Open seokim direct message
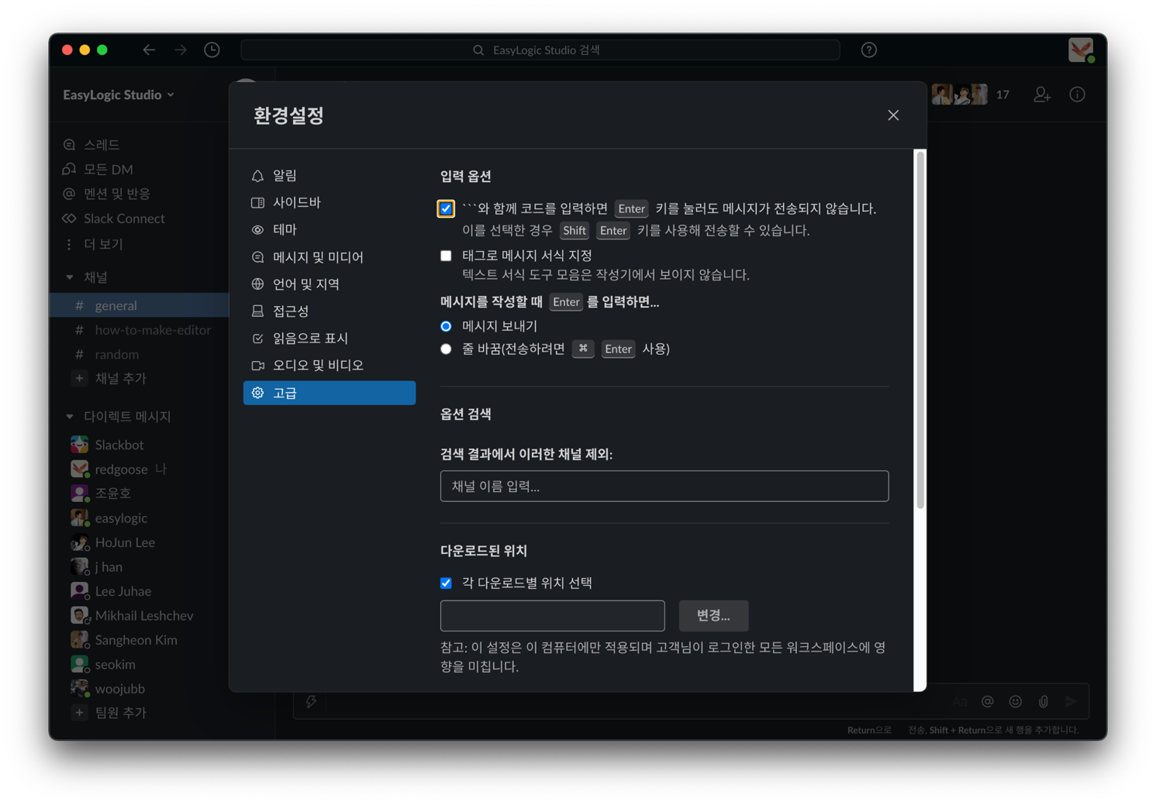Viewport: 1156px width, 805px height. click(103, 664)
